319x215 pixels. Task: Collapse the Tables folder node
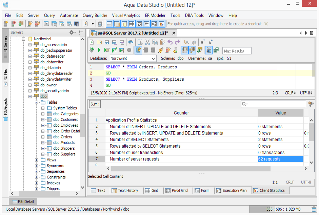[37, 102]
